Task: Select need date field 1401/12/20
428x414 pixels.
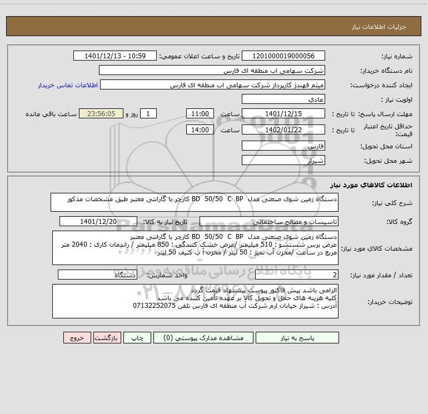Action: click(x=98, y=221)
